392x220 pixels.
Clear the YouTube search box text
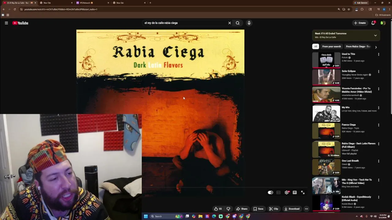click(229, 23)
